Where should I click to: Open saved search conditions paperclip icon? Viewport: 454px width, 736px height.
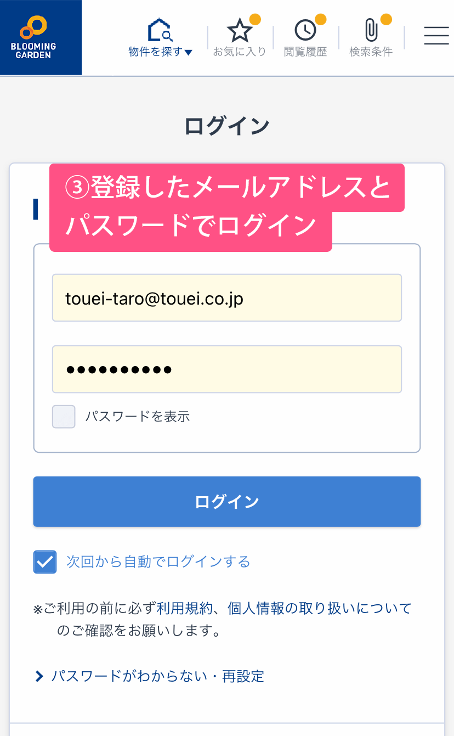(371, 31)
